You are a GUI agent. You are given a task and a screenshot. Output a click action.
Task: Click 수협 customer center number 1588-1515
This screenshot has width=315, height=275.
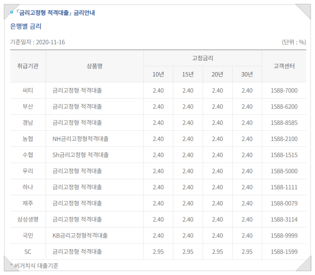[284, 155]
